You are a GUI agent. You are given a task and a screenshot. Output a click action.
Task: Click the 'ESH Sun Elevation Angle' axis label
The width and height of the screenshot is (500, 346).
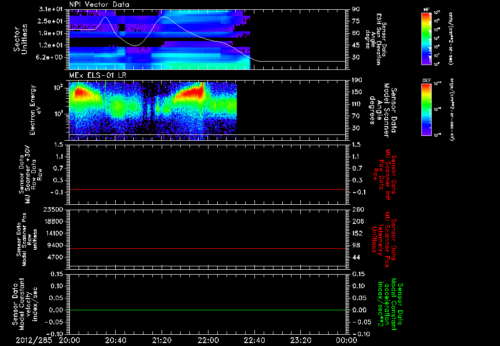(375, 39)
